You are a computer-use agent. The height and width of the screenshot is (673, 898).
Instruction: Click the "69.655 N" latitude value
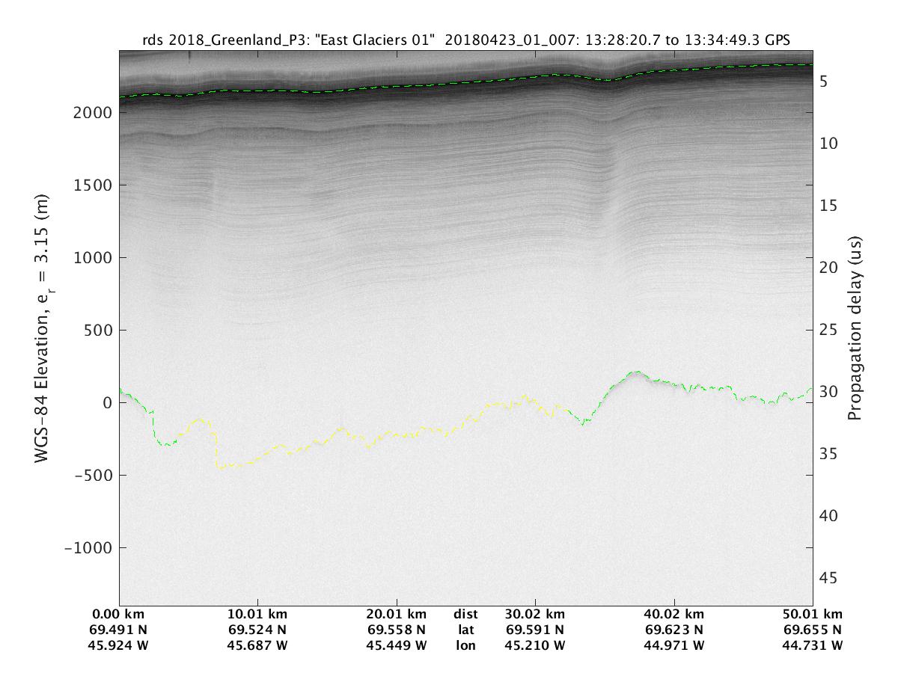[813, 630]
